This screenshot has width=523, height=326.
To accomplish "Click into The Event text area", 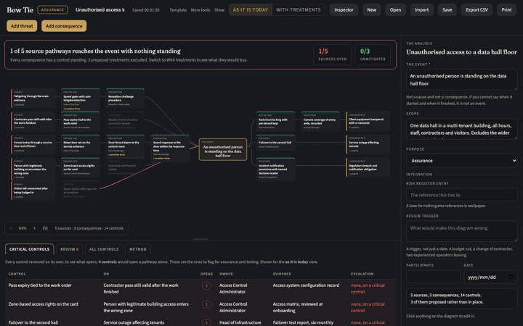I will tap(462, 80).
